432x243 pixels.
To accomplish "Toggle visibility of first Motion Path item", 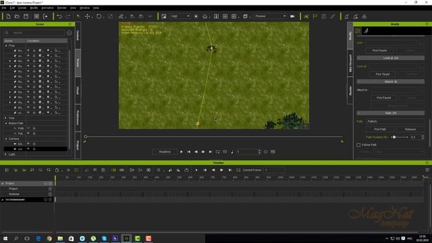I will (x=28, y=128).
